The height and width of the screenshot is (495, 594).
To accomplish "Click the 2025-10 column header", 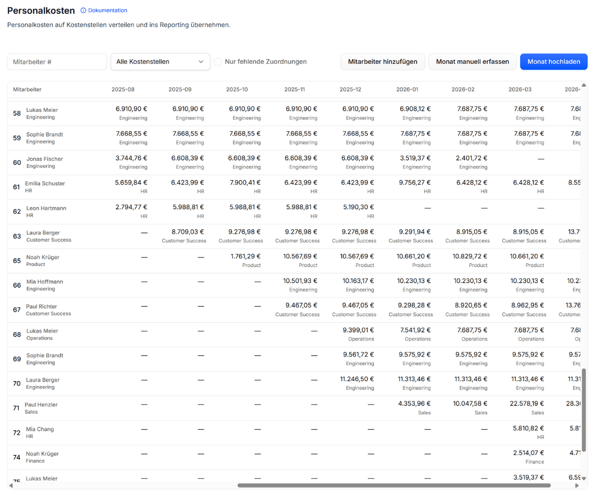I will click(237, 90).
